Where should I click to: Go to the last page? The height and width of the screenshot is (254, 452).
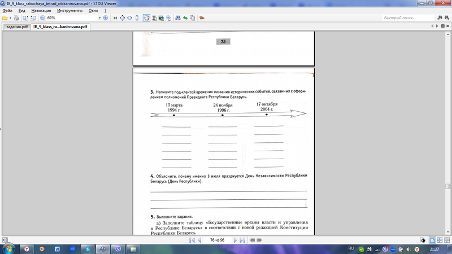coord(242,240)
